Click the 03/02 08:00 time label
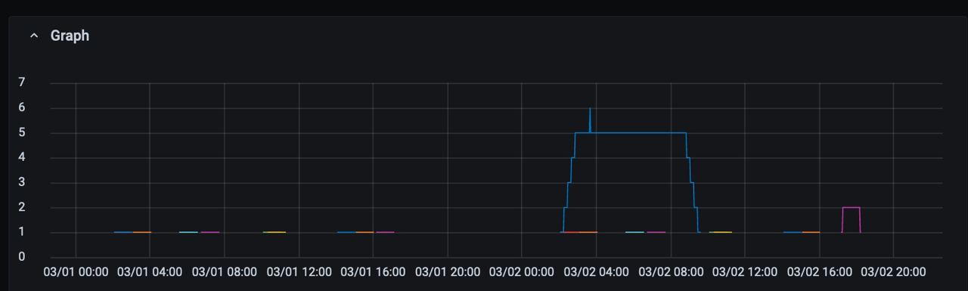The height and width of the screenshot is (291, 968). tap(671, 271)
